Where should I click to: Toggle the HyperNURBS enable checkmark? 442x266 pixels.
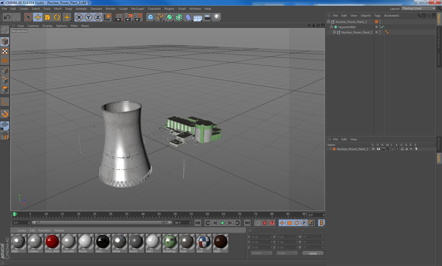pos(383,27)
